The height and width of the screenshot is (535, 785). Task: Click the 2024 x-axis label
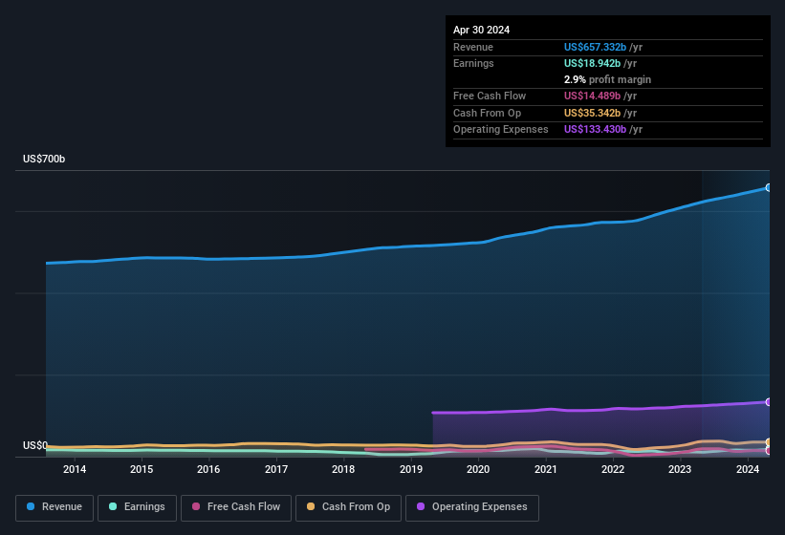[x=748, y=469]
